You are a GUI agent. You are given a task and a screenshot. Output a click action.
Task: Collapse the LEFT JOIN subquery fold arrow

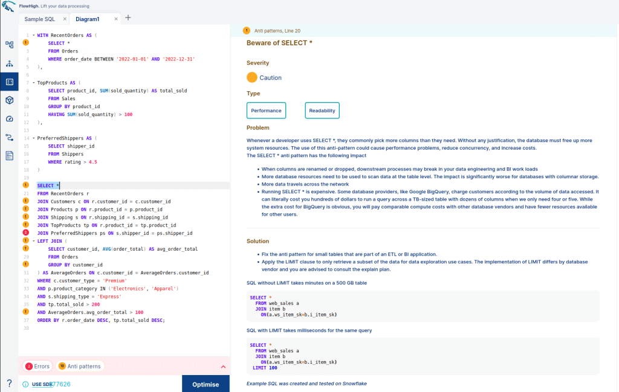(x=34, y=241)
